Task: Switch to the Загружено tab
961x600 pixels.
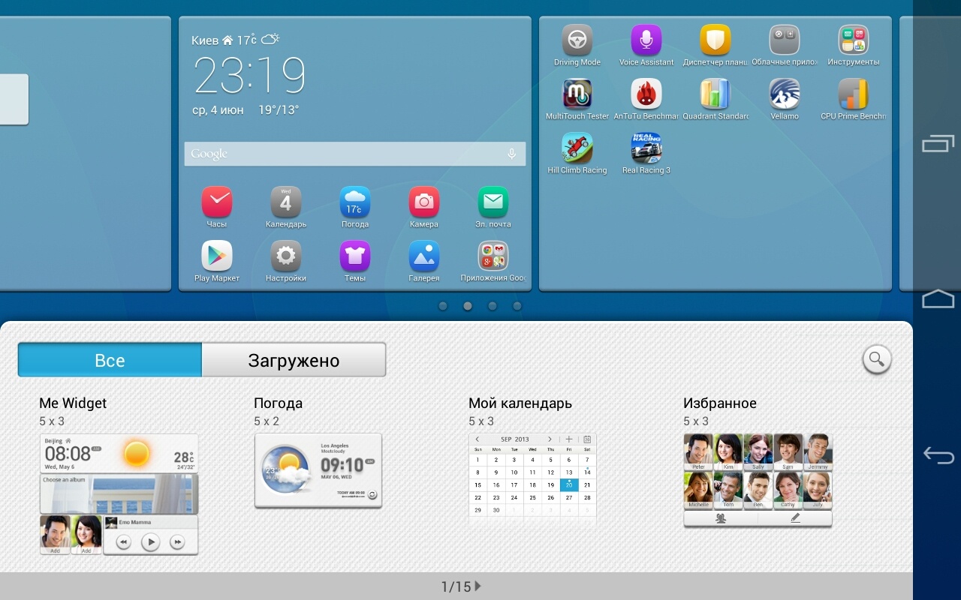Action: (x=294, y=360)
